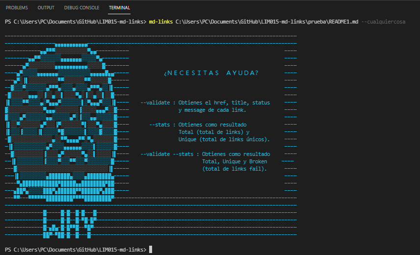Click the README1.md file path argument
Image resolution: width=420 pixels, height=255 pixels.
point(267,22)
